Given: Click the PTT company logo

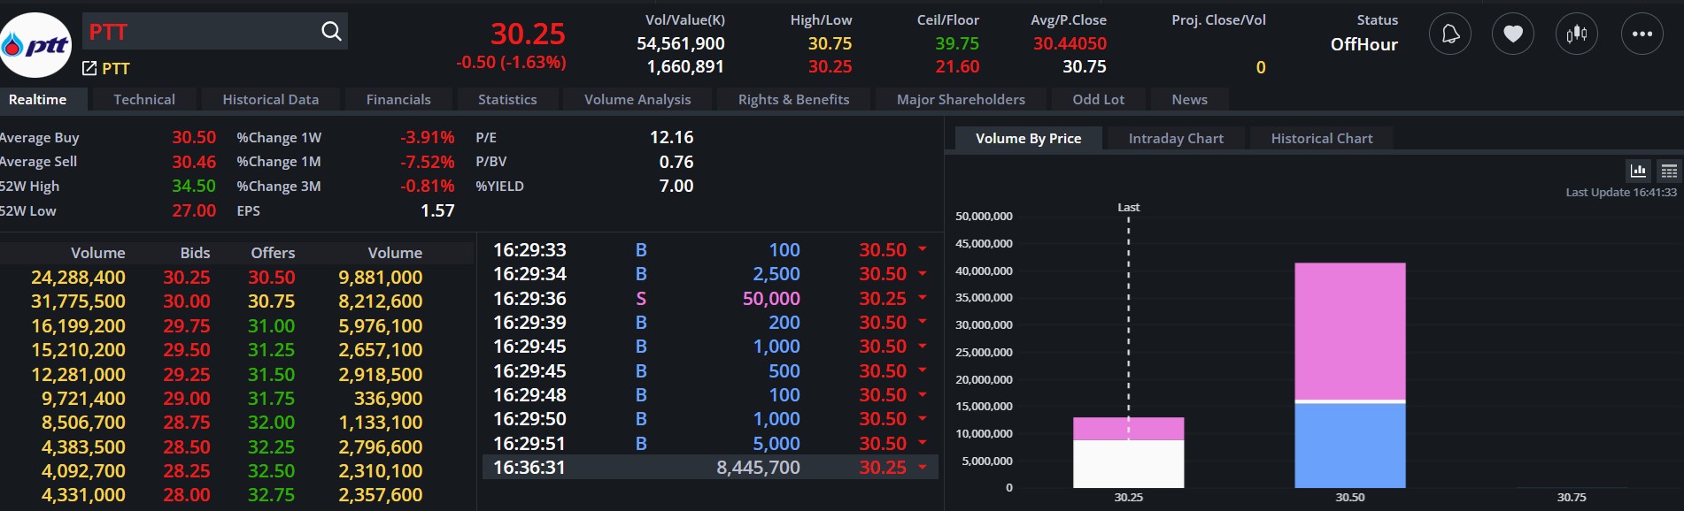Looking at the screenshot, I should 36,45.
